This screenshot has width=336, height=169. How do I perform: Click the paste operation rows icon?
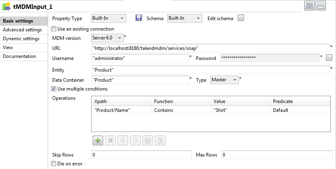160,140
